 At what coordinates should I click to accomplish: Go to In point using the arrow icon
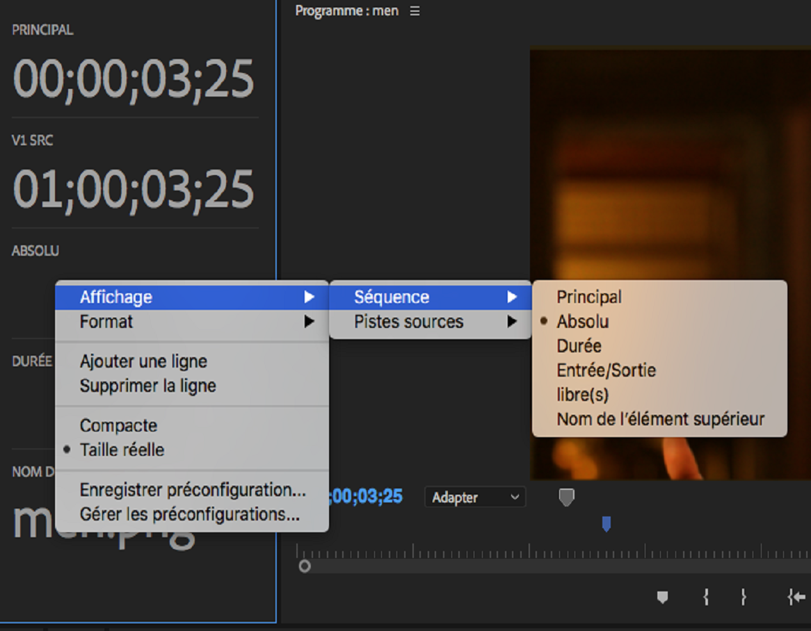coord(796,596)
